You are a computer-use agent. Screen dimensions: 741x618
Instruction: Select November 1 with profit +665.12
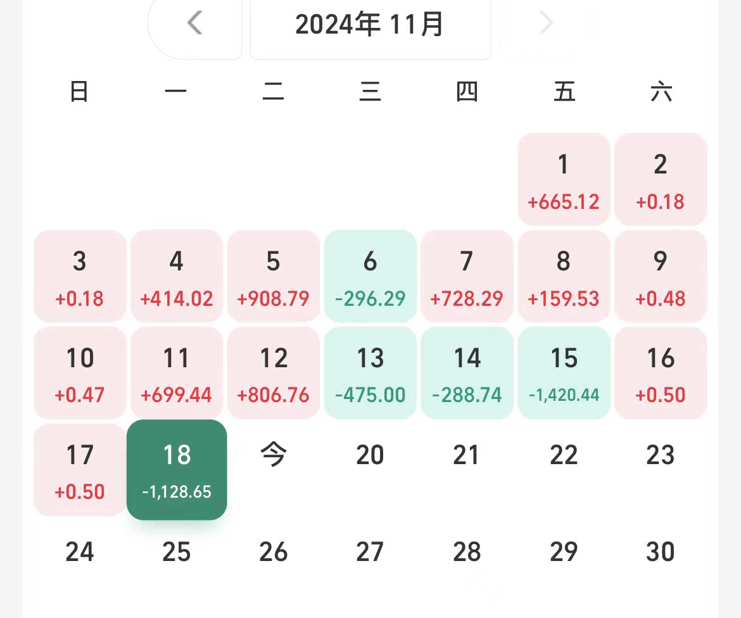point(564,179)
